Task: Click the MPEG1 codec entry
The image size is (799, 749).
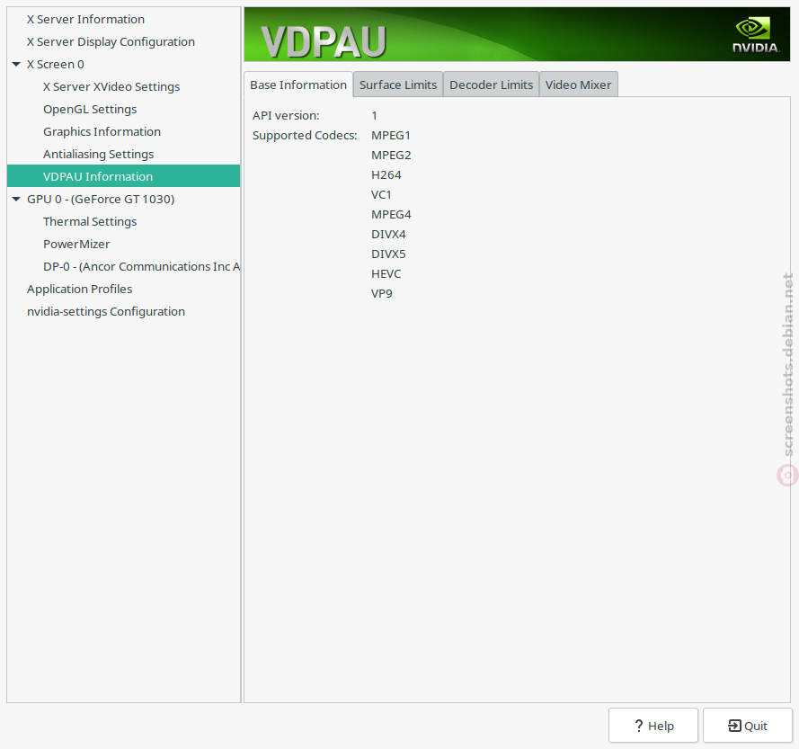Action: click(391, 136)
